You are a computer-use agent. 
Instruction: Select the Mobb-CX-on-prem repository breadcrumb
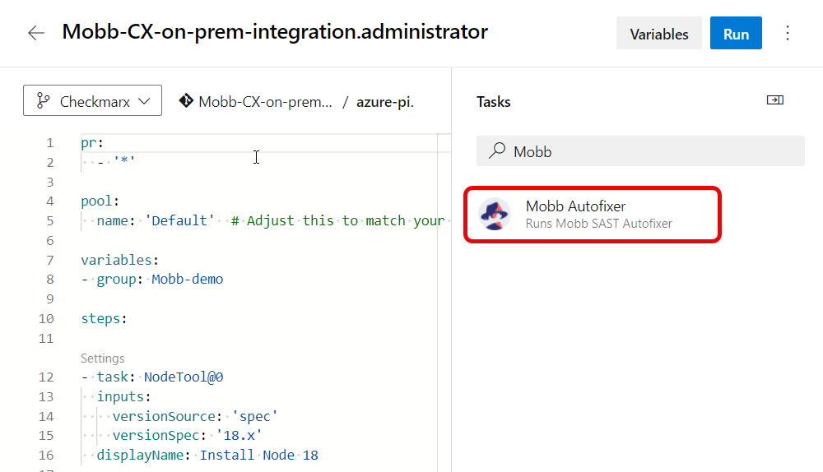[x=265, y=102]
